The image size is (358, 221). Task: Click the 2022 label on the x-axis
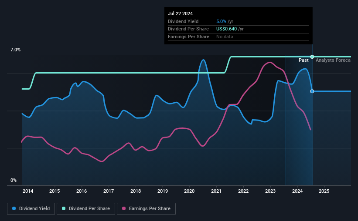[243, 191]
